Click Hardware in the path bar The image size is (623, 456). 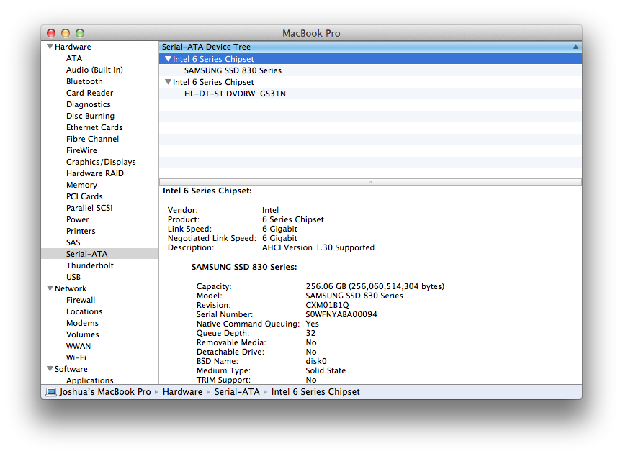pos(182,392)
